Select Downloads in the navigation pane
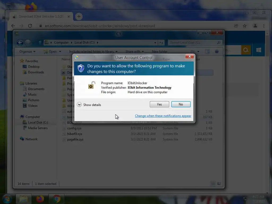 pyautogui.click(x=36, y=72)
